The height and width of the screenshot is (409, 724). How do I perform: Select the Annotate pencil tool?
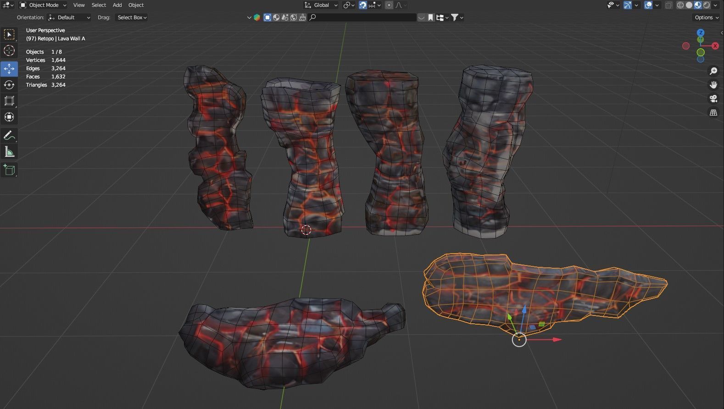9,135
